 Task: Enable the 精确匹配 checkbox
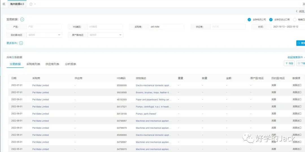coord(295,20)
